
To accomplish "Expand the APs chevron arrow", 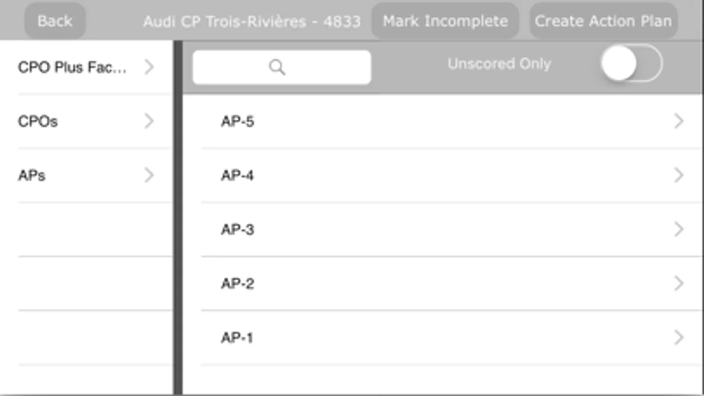I will point(149,175).
